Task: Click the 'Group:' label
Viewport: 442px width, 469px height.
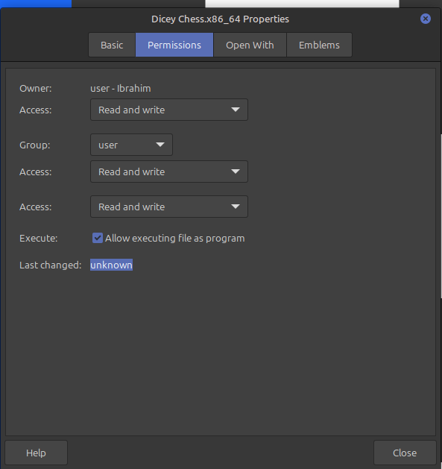Action: pyautogui.click(x=35, y=145)
